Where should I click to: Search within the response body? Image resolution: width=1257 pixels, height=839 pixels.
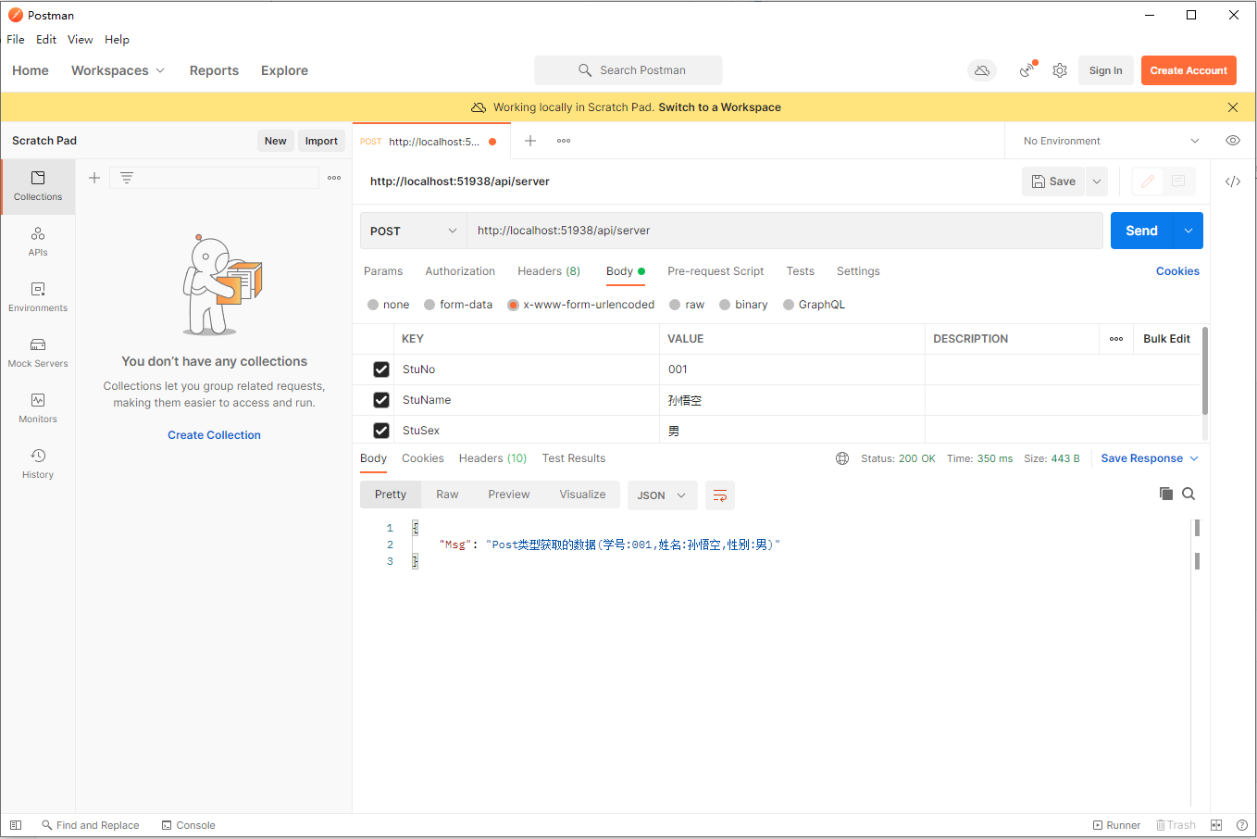tap(1189, 494)
